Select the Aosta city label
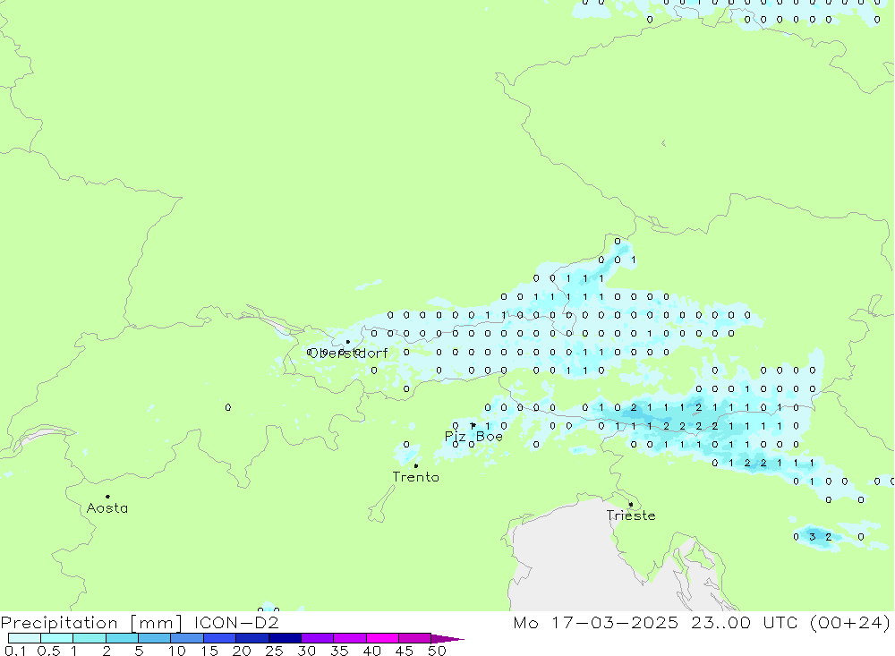The width and height of the screenshot is (895, 656). click(x=107, y=508)
